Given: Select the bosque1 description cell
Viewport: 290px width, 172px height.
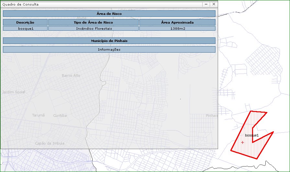Looking at the screenshot, I should [25, 28].
